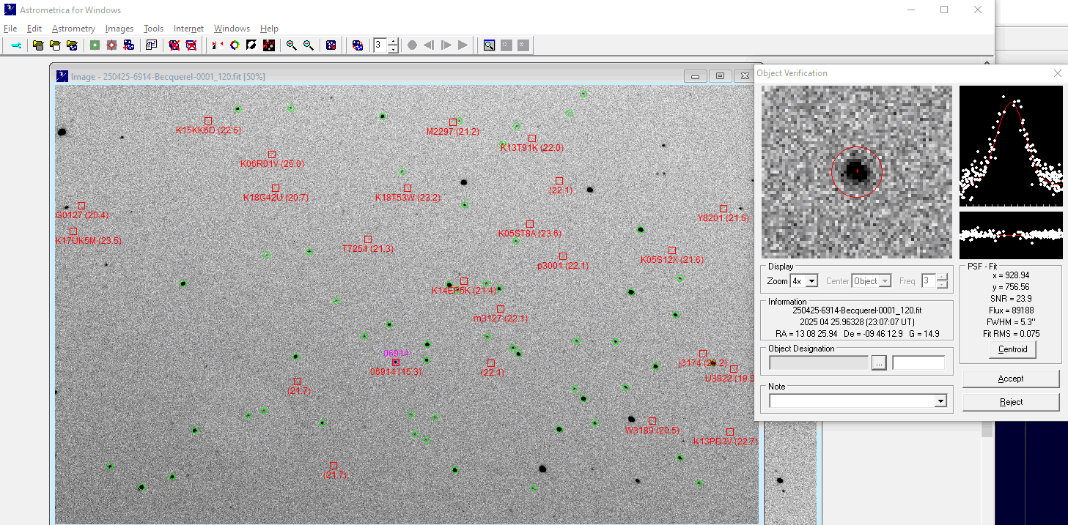Reject the object verification

1011,402
